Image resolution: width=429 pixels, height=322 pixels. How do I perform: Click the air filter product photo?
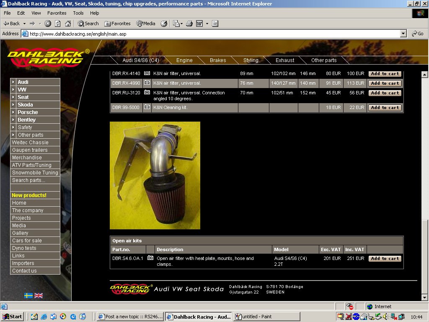[x=155, y=175]
